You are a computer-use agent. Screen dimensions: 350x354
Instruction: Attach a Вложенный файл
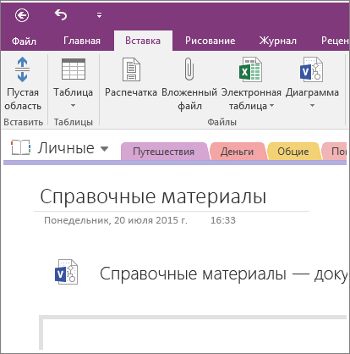(189, 84)
